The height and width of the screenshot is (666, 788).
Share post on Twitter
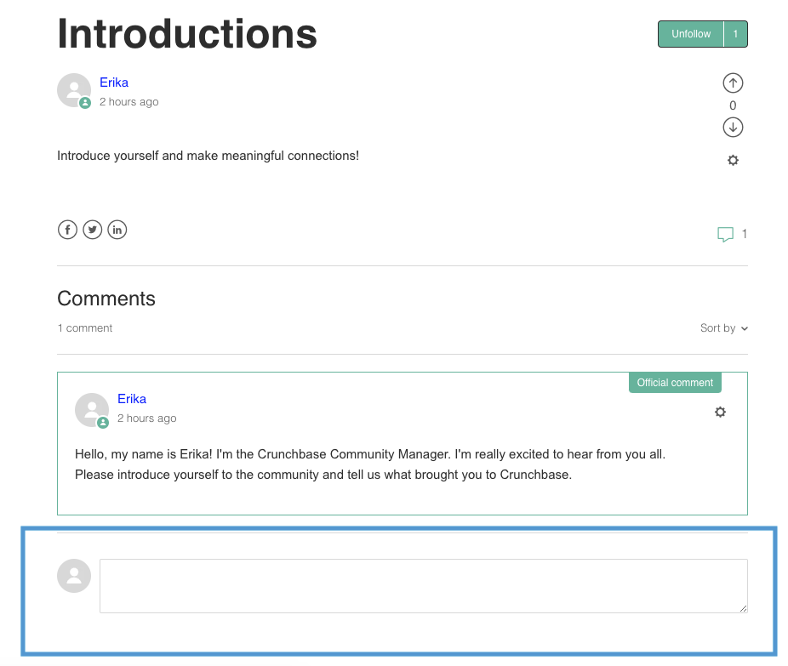click(x=93, y=230)
